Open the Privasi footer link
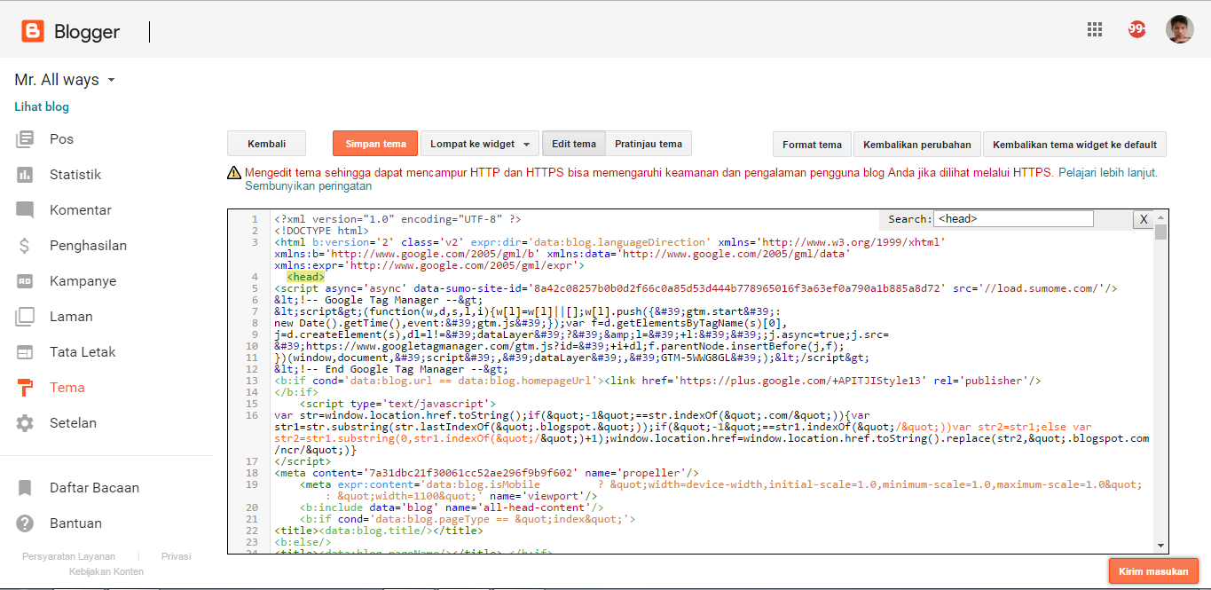1211x590 pixels. pos(176,556)
